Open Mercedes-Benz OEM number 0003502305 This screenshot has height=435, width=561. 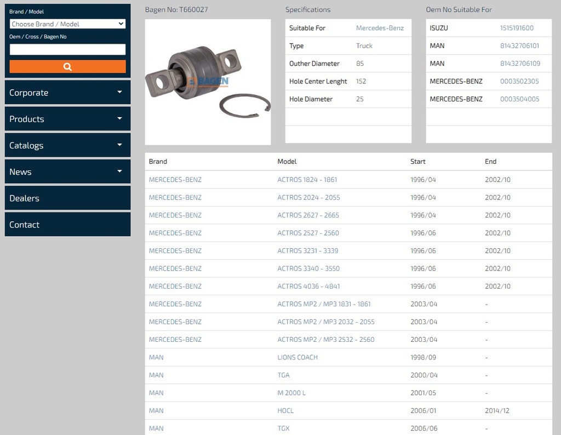tap(519, 81)
